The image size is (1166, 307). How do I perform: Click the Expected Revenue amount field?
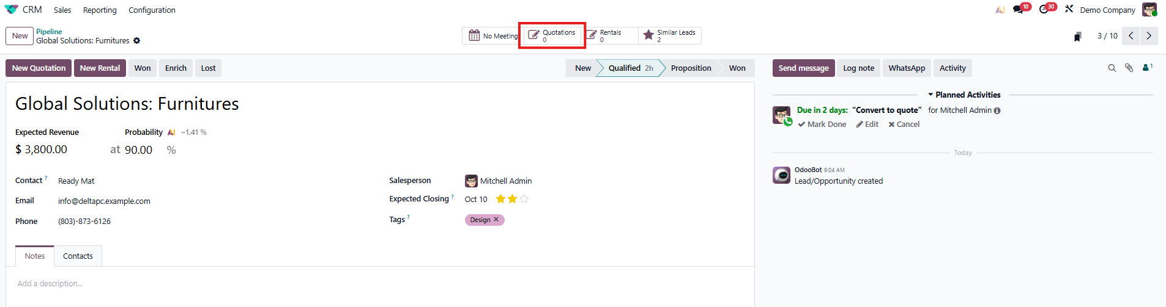point(46,150)
